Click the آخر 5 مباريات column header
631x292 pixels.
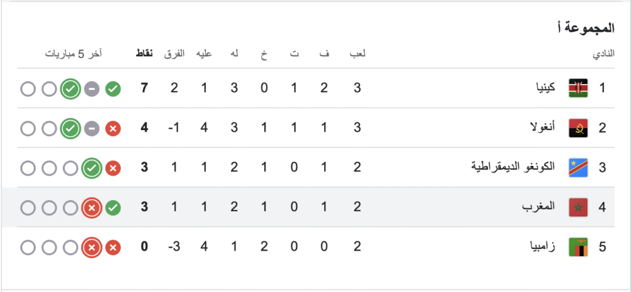tap(73, 54)
